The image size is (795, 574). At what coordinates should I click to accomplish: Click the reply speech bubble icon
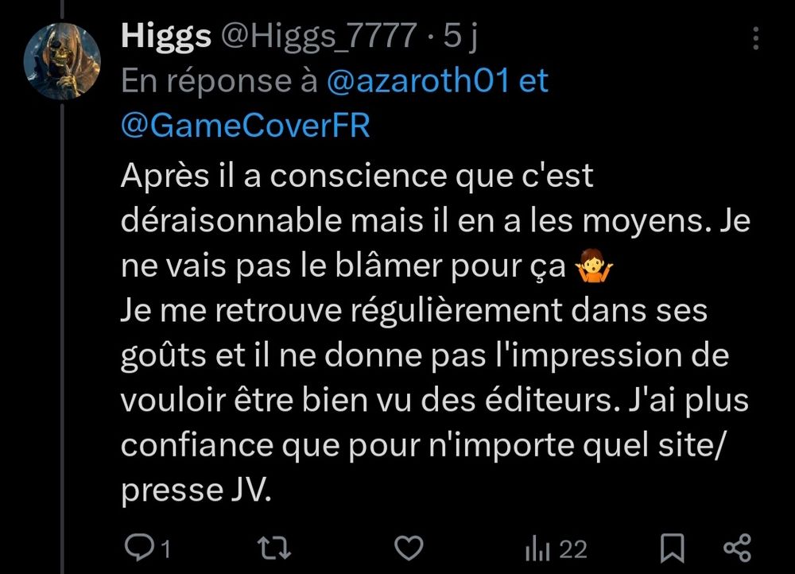[137, 548]
